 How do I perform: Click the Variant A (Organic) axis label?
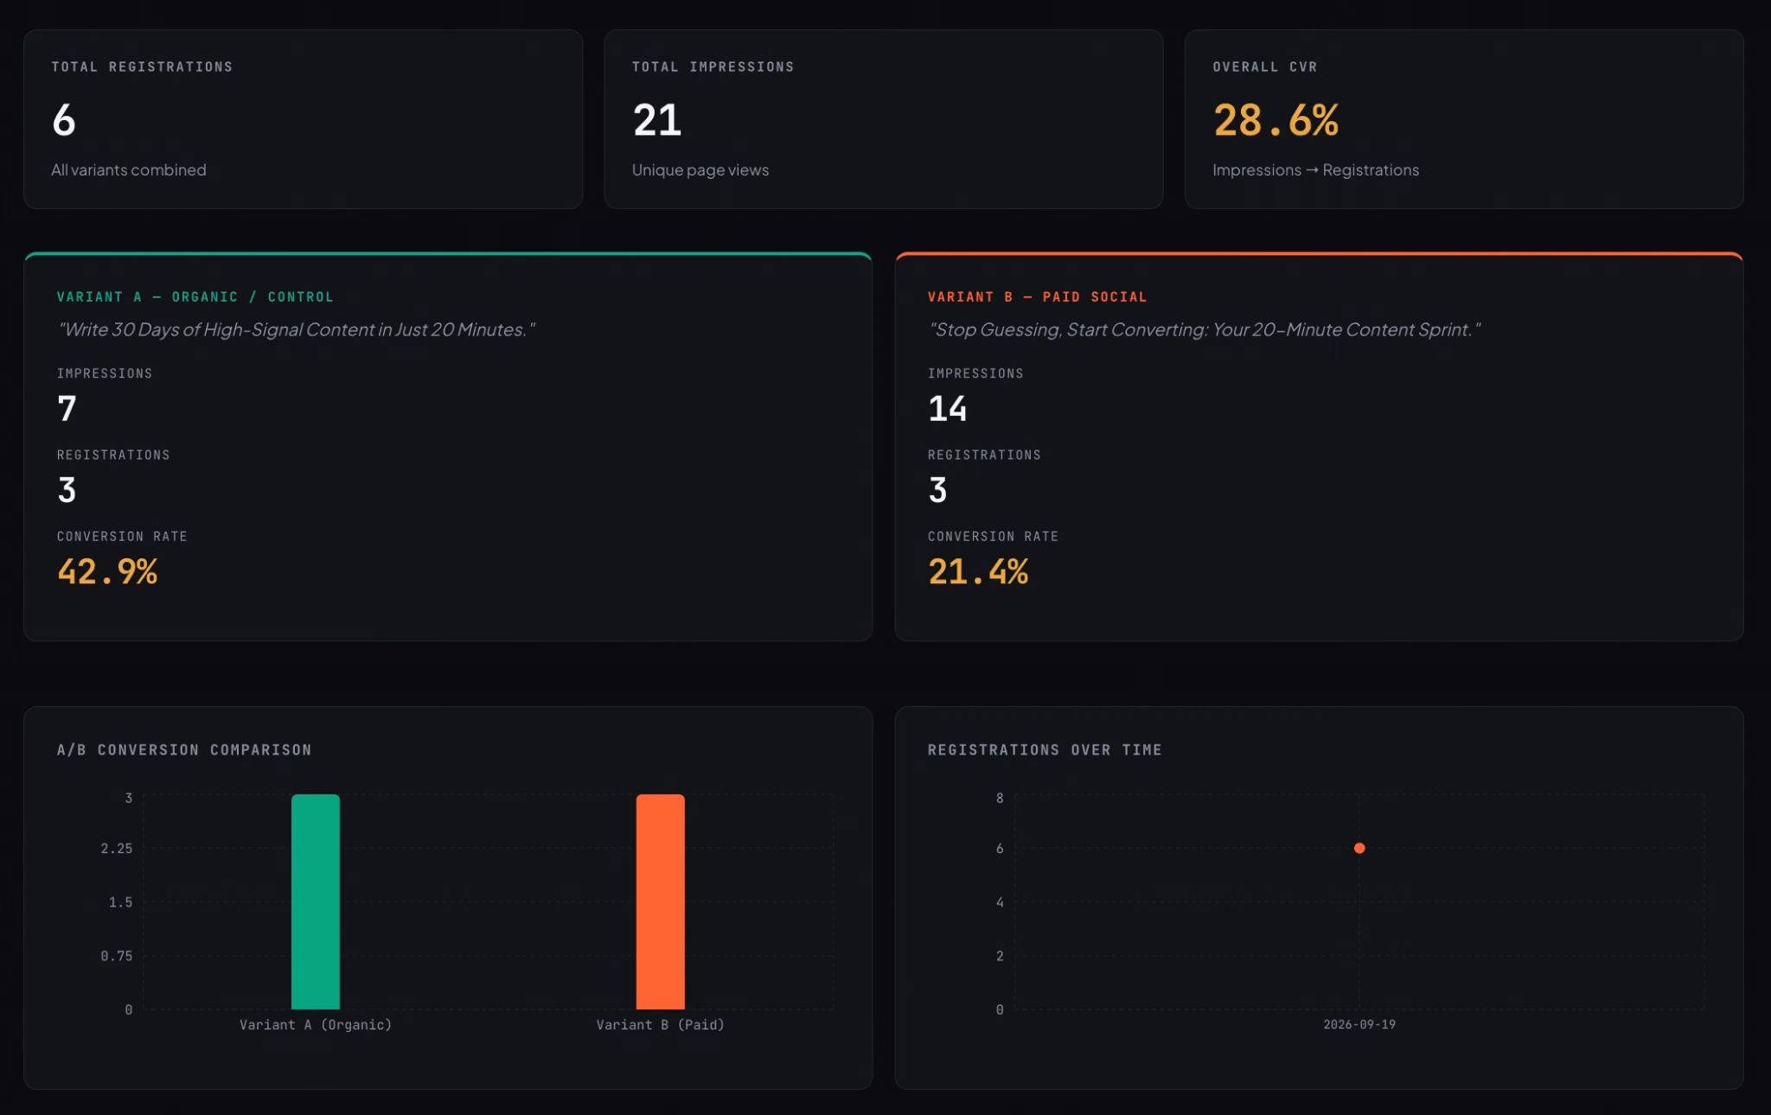tap(316, 1024)
